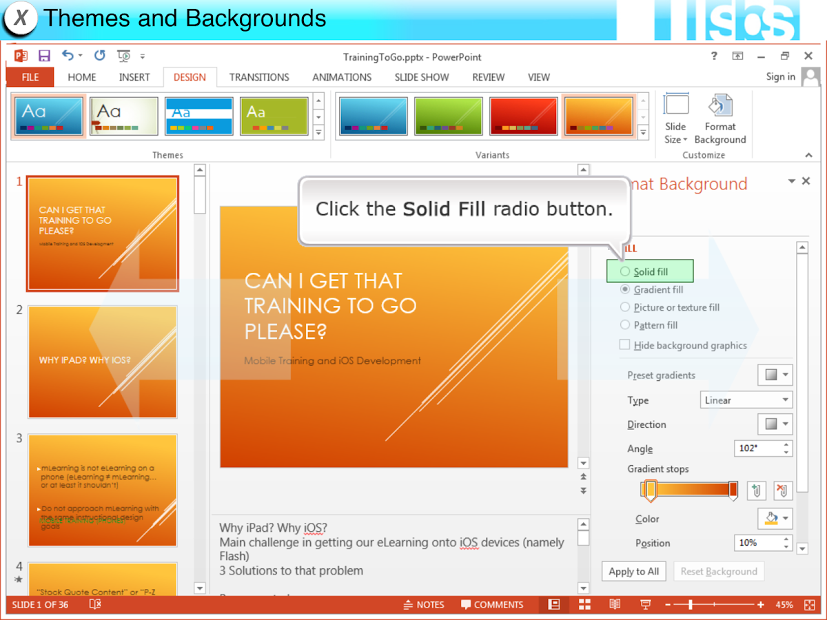This screenshot has height=620, width=827.
Task: Select the Remove gradient stop icon
Action: click(x=784, y=490)
